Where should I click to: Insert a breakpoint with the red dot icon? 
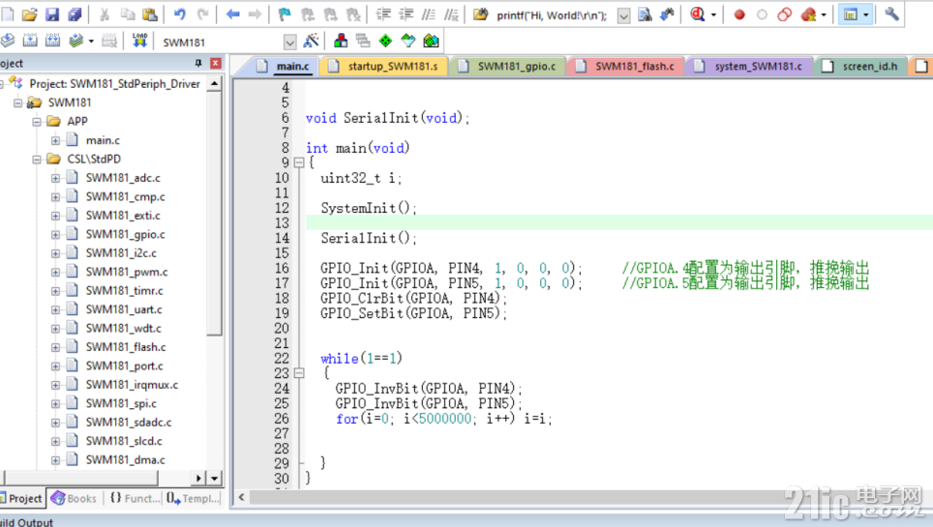[739, 15]
